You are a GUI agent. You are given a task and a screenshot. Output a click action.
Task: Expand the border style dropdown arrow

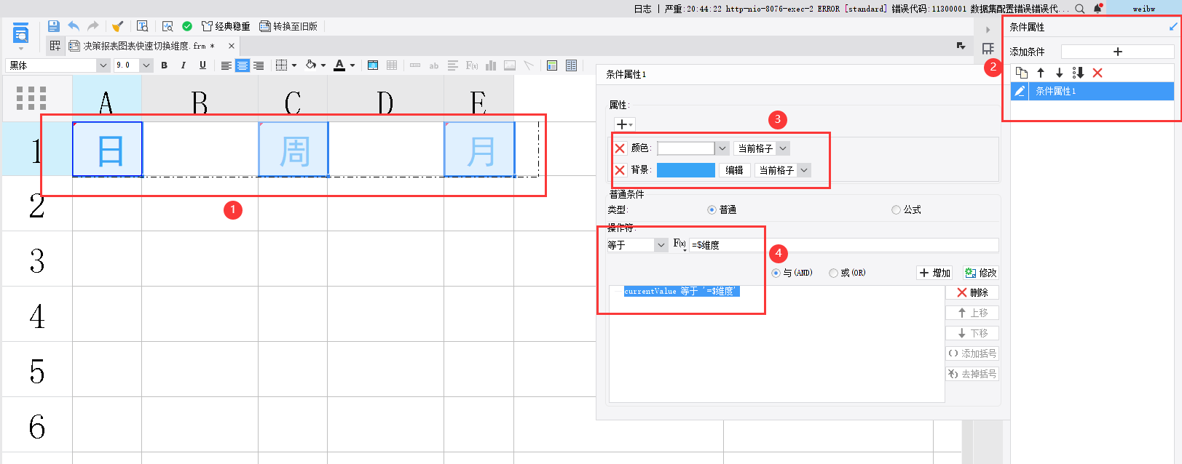click(294, 65)
